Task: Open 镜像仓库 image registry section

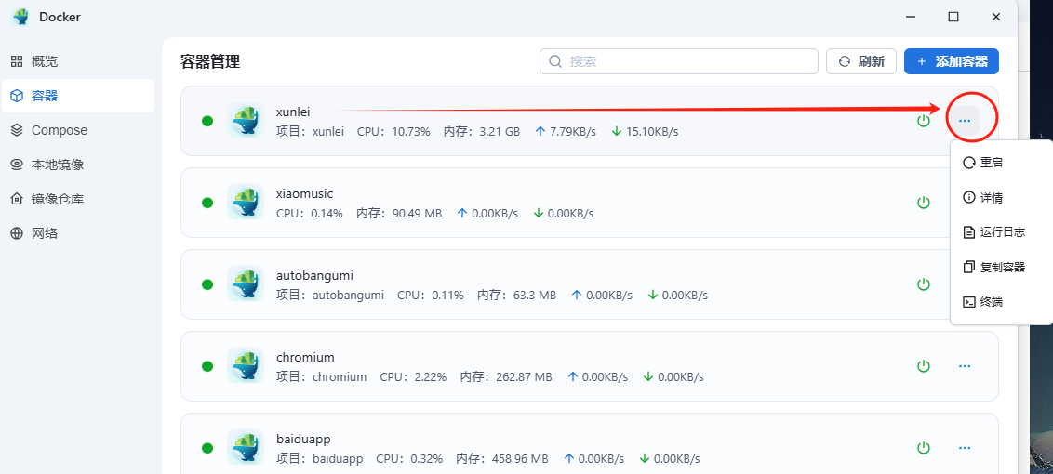Action: 77,200
